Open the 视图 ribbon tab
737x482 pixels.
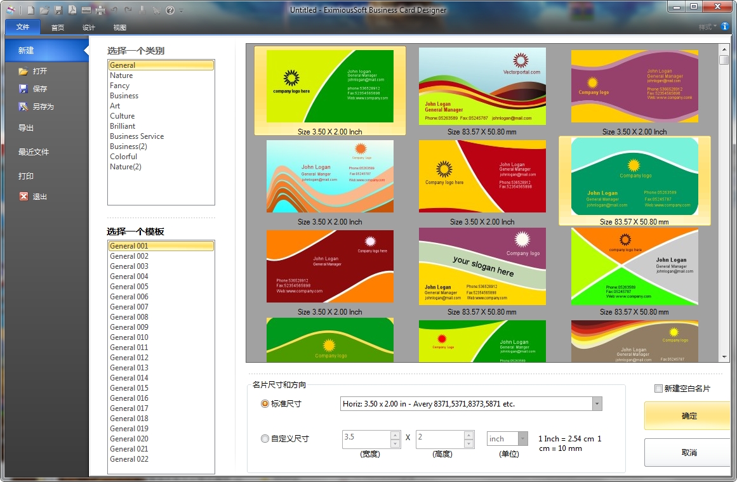119,27
